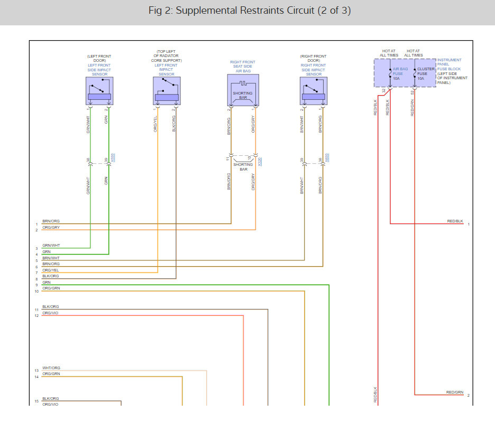Click BLK/ORG label on wire row 8
Screen dimensions: 495x421
coord(51,276)
